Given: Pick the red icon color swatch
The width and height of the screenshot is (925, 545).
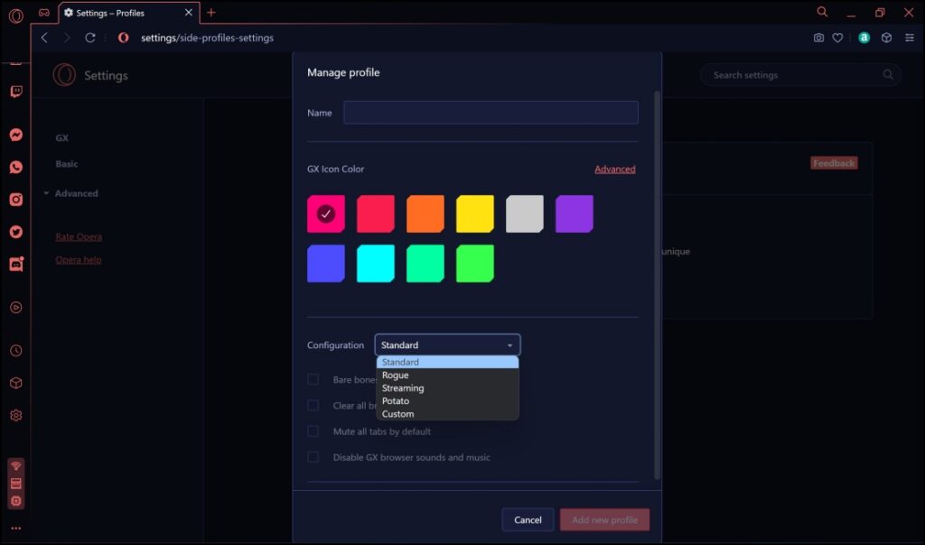Looking at the screenshot, I should pyautogui.click(x=376, y=214).
